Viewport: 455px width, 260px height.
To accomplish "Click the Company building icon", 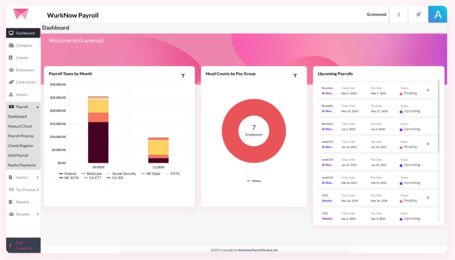I will tap(11, 45).
